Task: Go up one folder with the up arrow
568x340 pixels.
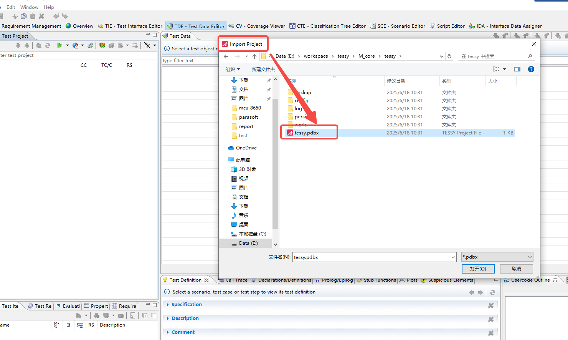Action: [x=254, y=56]
